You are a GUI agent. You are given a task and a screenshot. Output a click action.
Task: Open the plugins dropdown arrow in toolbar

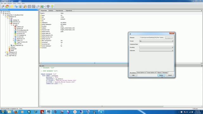coord(45,6)
